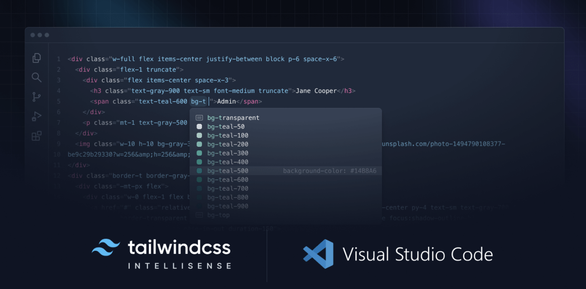Select bg-teal-300 suggestion
The height and width of the screenshot is (289, 586).
point(286,153)
